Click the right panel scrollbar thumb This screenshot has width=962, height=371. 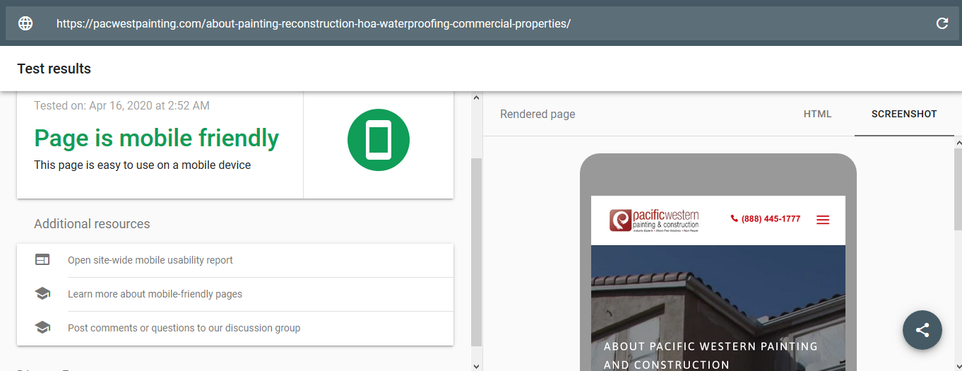958,189
